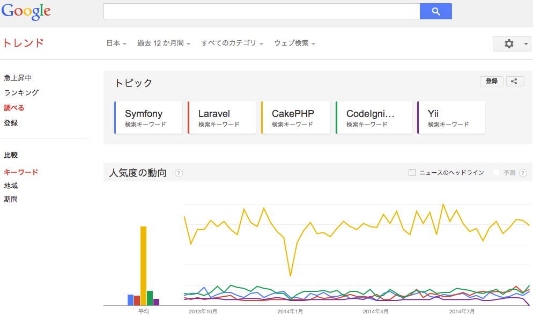533x315 pixels.
Task: Select the Yii keyword card
Action: [451, 118]
